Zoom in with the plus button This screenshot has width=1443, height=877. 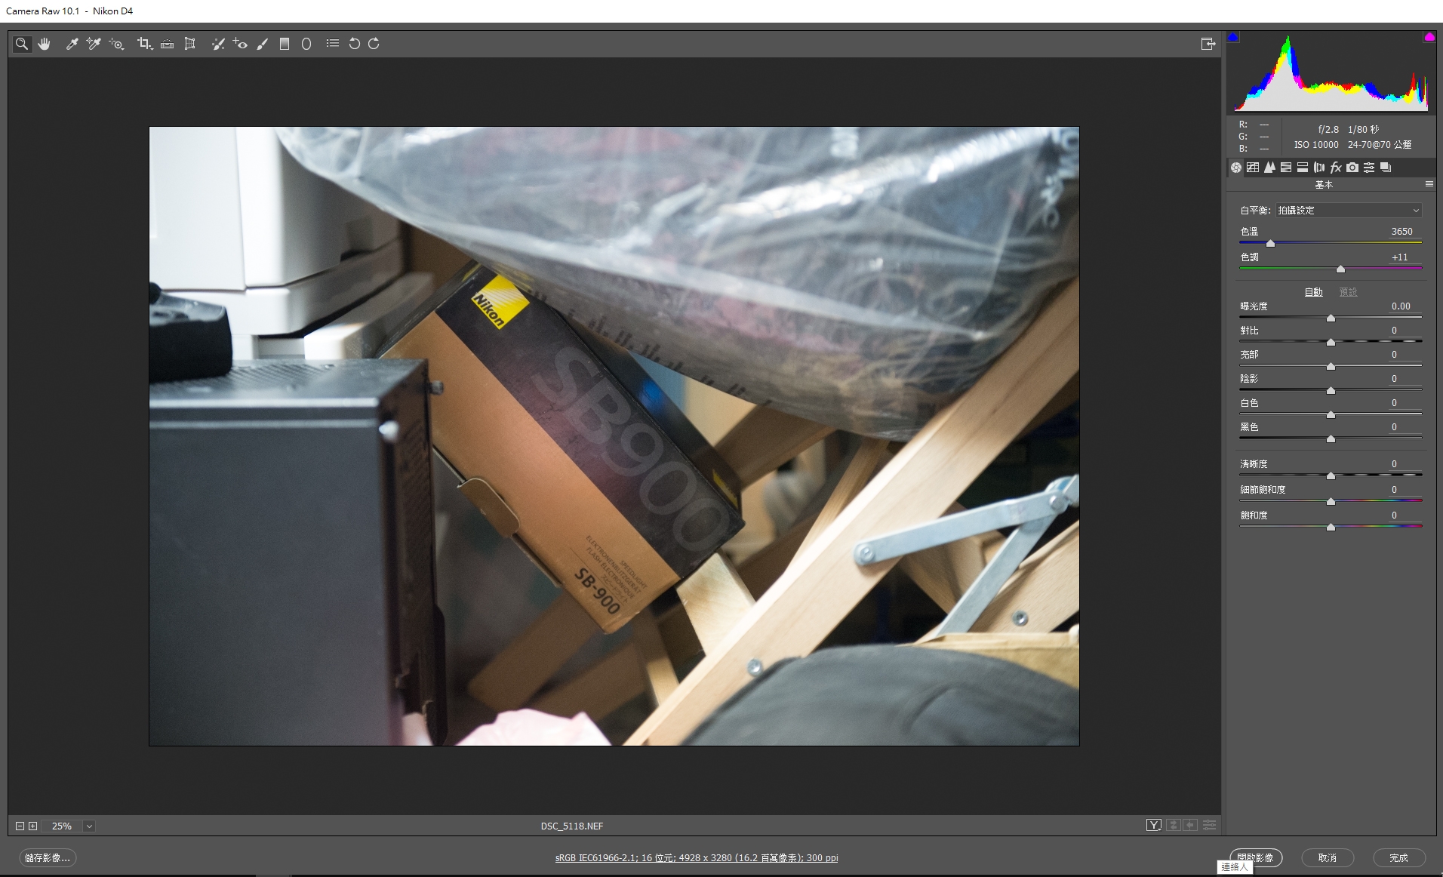(x=32, y=826)
